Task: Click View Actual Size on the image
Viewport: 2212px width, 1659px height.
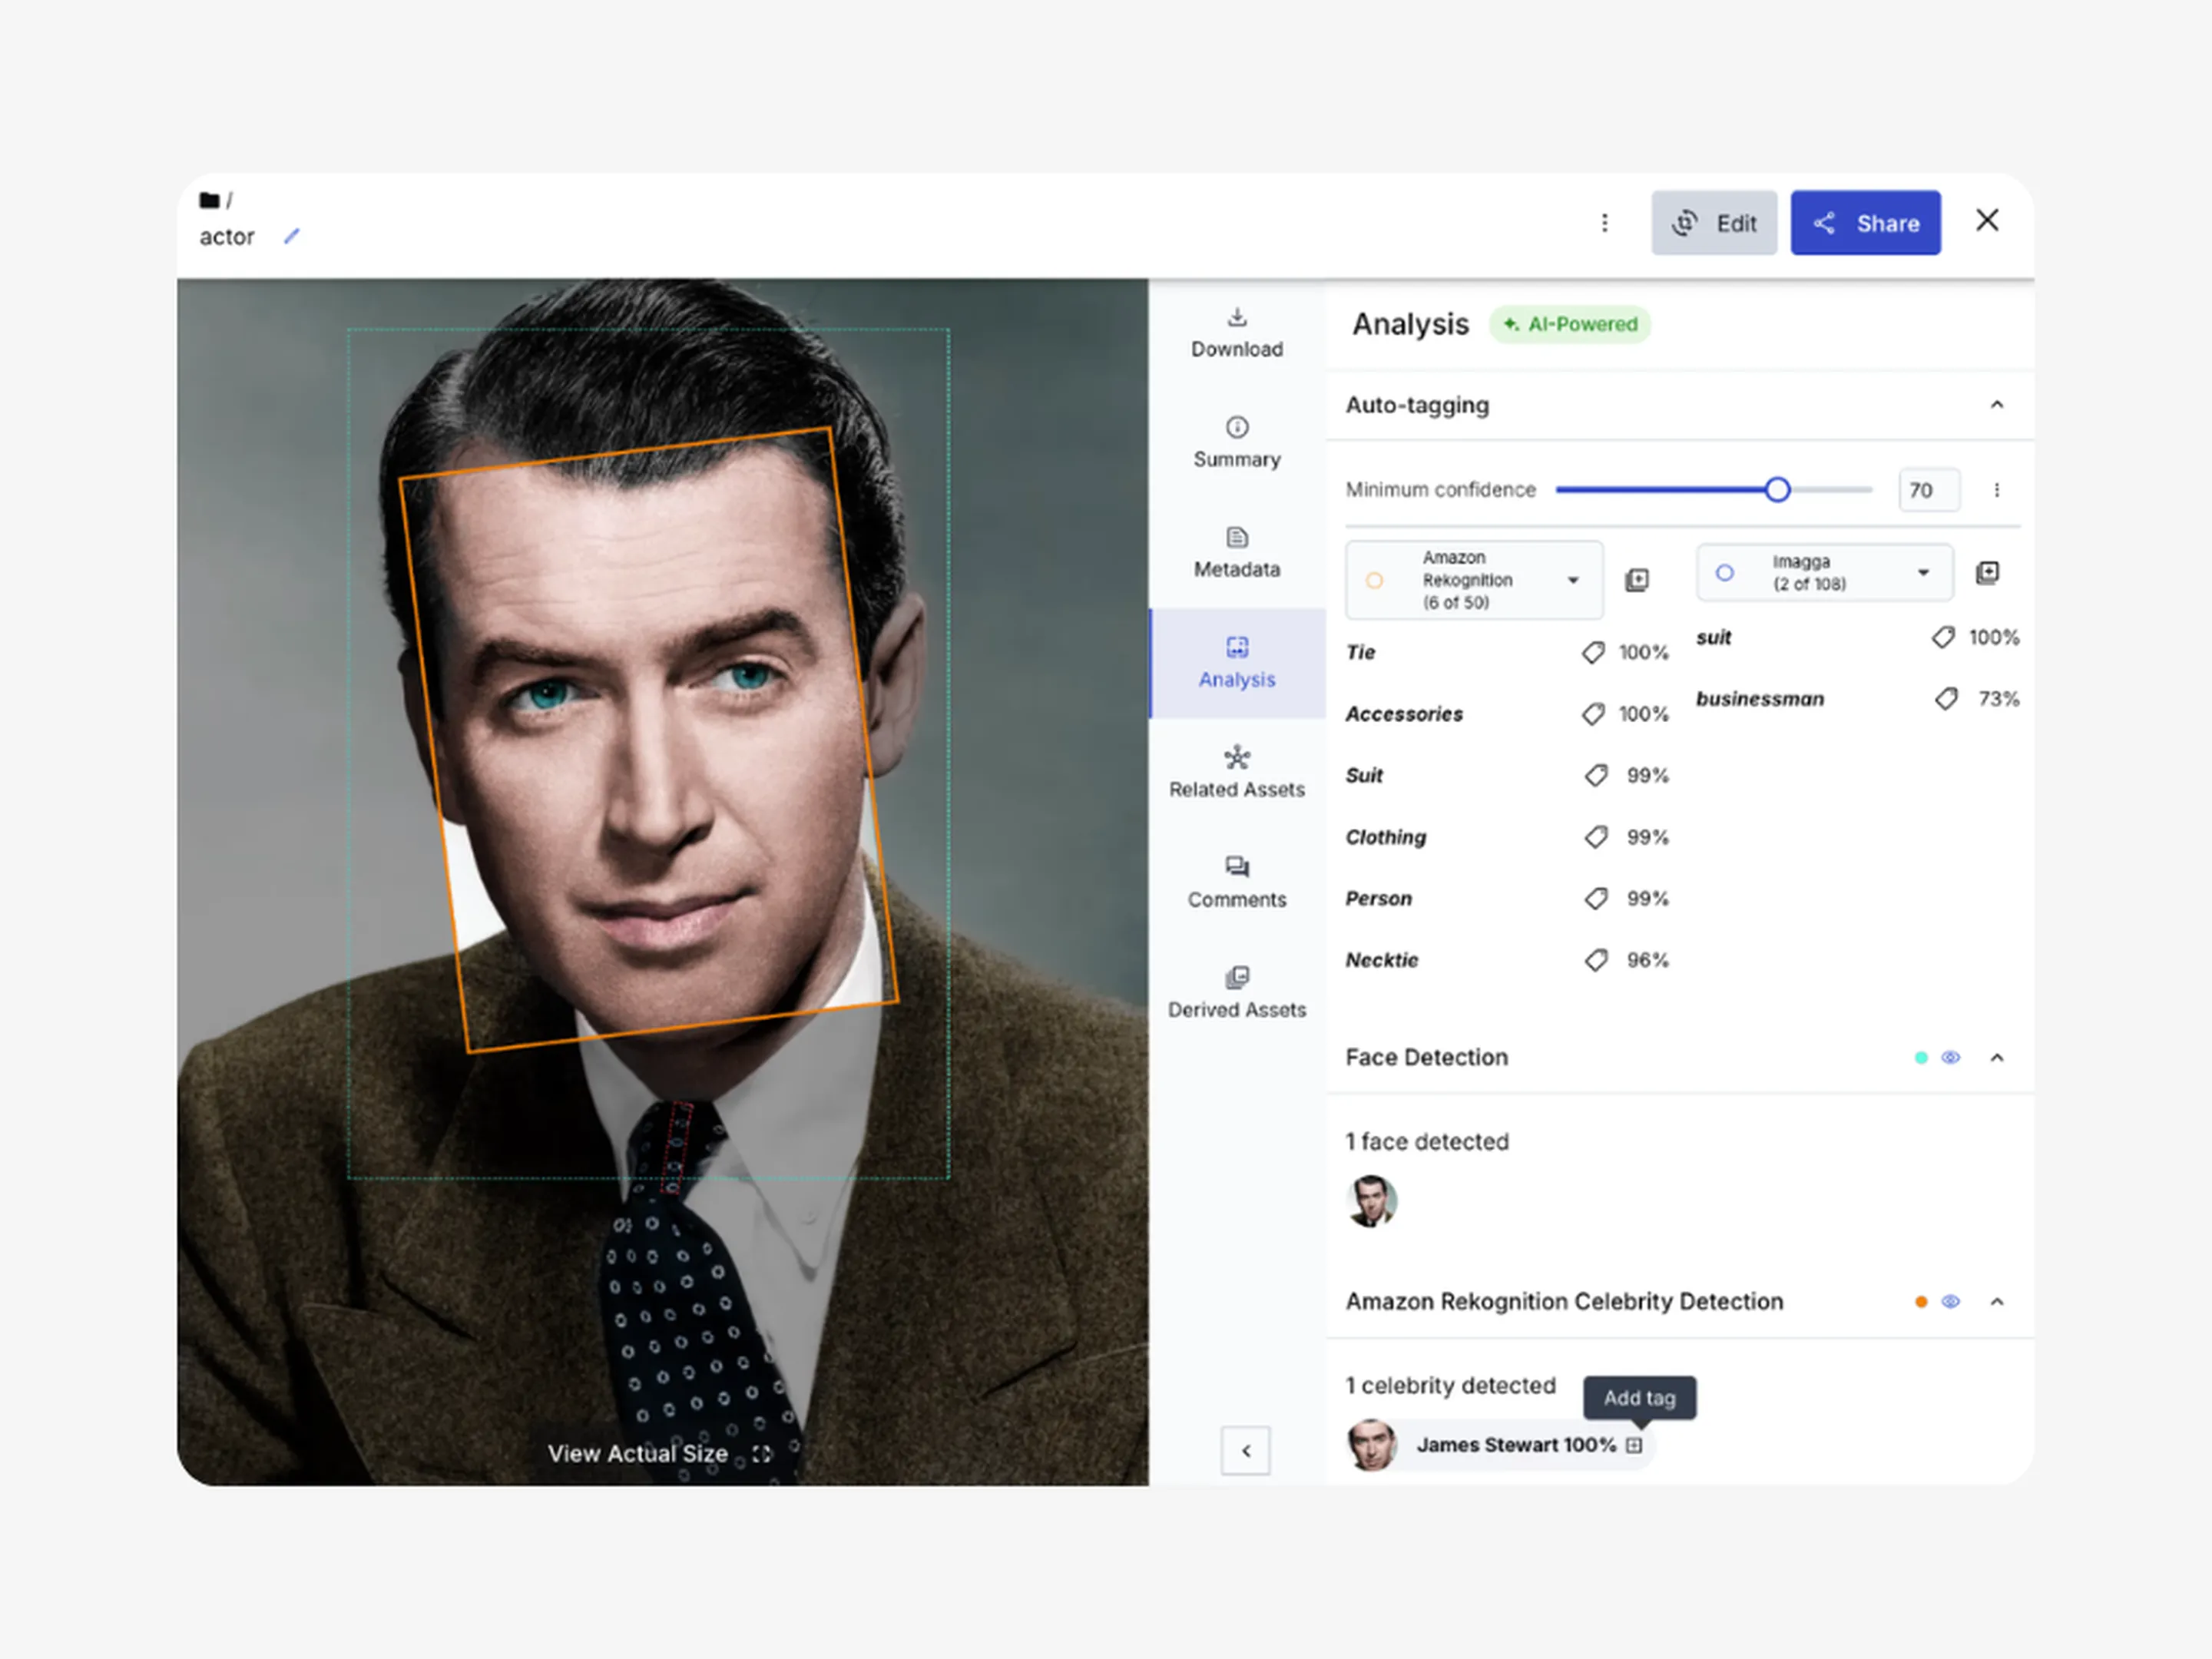Action: coord(659,1454)
